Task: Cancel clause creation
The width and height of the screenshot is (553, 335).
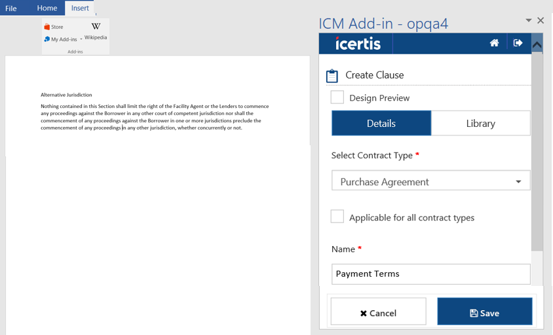Action: [x=378, y=312]
